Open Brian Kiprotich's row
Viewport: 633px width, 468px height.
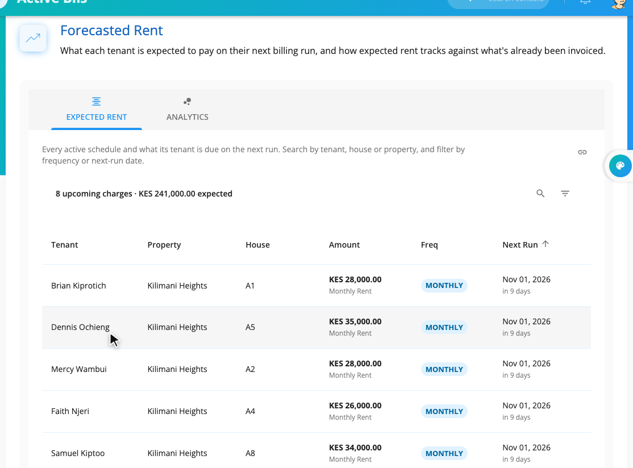pos(316,286)
